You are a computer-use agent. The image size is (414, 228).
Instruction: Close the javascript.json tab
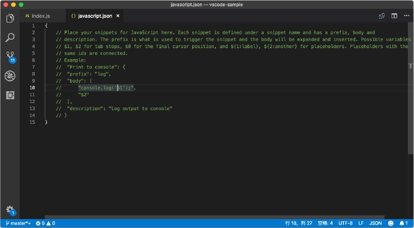(118, 16)
